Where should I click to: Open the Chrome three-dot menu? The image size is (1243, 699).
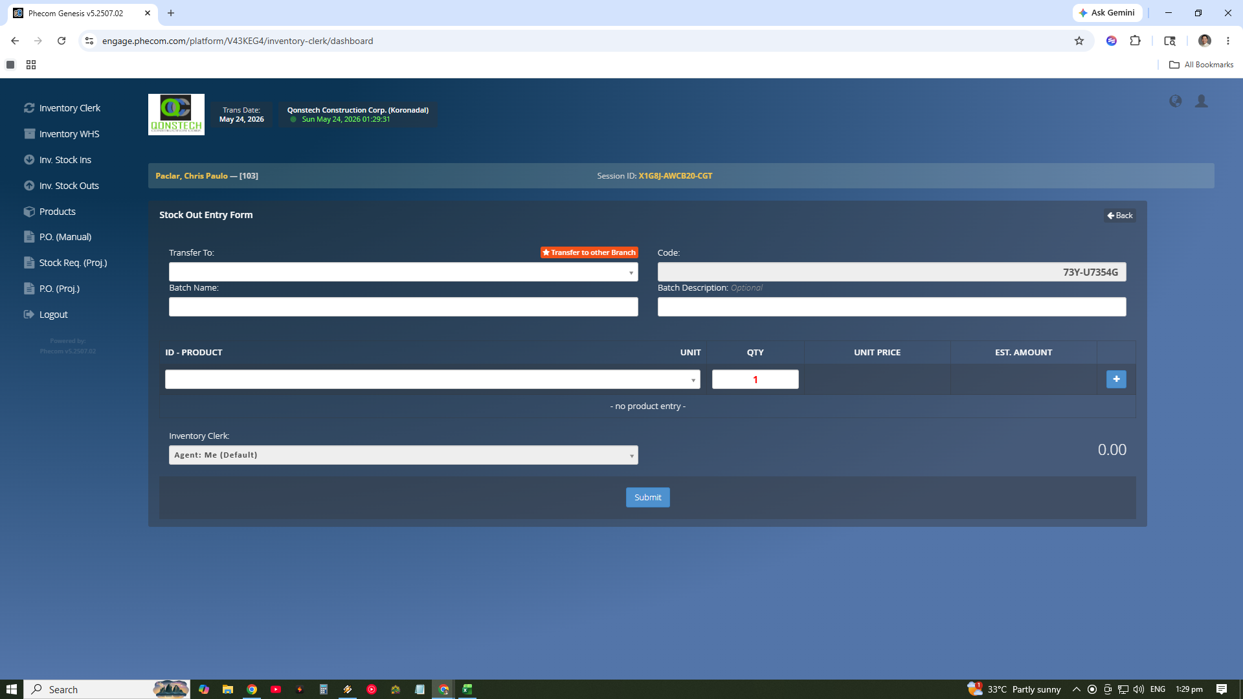tap(1228, 41)
